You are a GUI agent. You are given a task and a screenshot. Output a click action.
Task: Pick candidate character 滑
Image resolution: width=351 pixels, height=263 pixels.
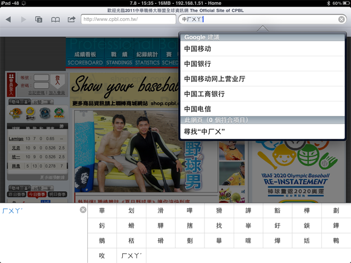(x=161, y=210)
